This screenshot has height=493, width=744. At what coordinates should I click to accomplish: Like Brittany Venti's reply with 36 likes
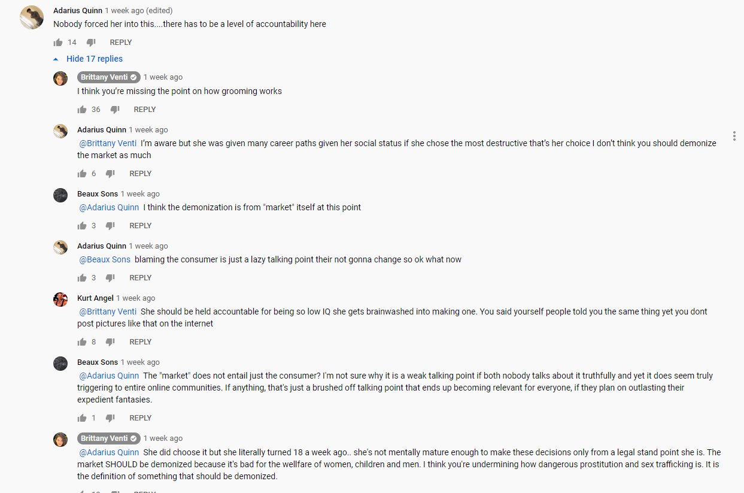click(x=82, y=110)
